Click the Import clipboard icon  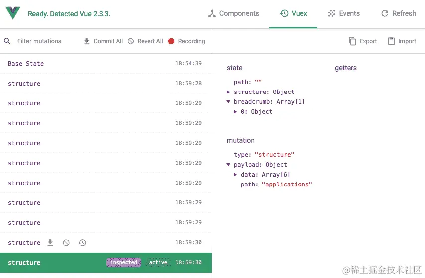click(x=391, y=41)
